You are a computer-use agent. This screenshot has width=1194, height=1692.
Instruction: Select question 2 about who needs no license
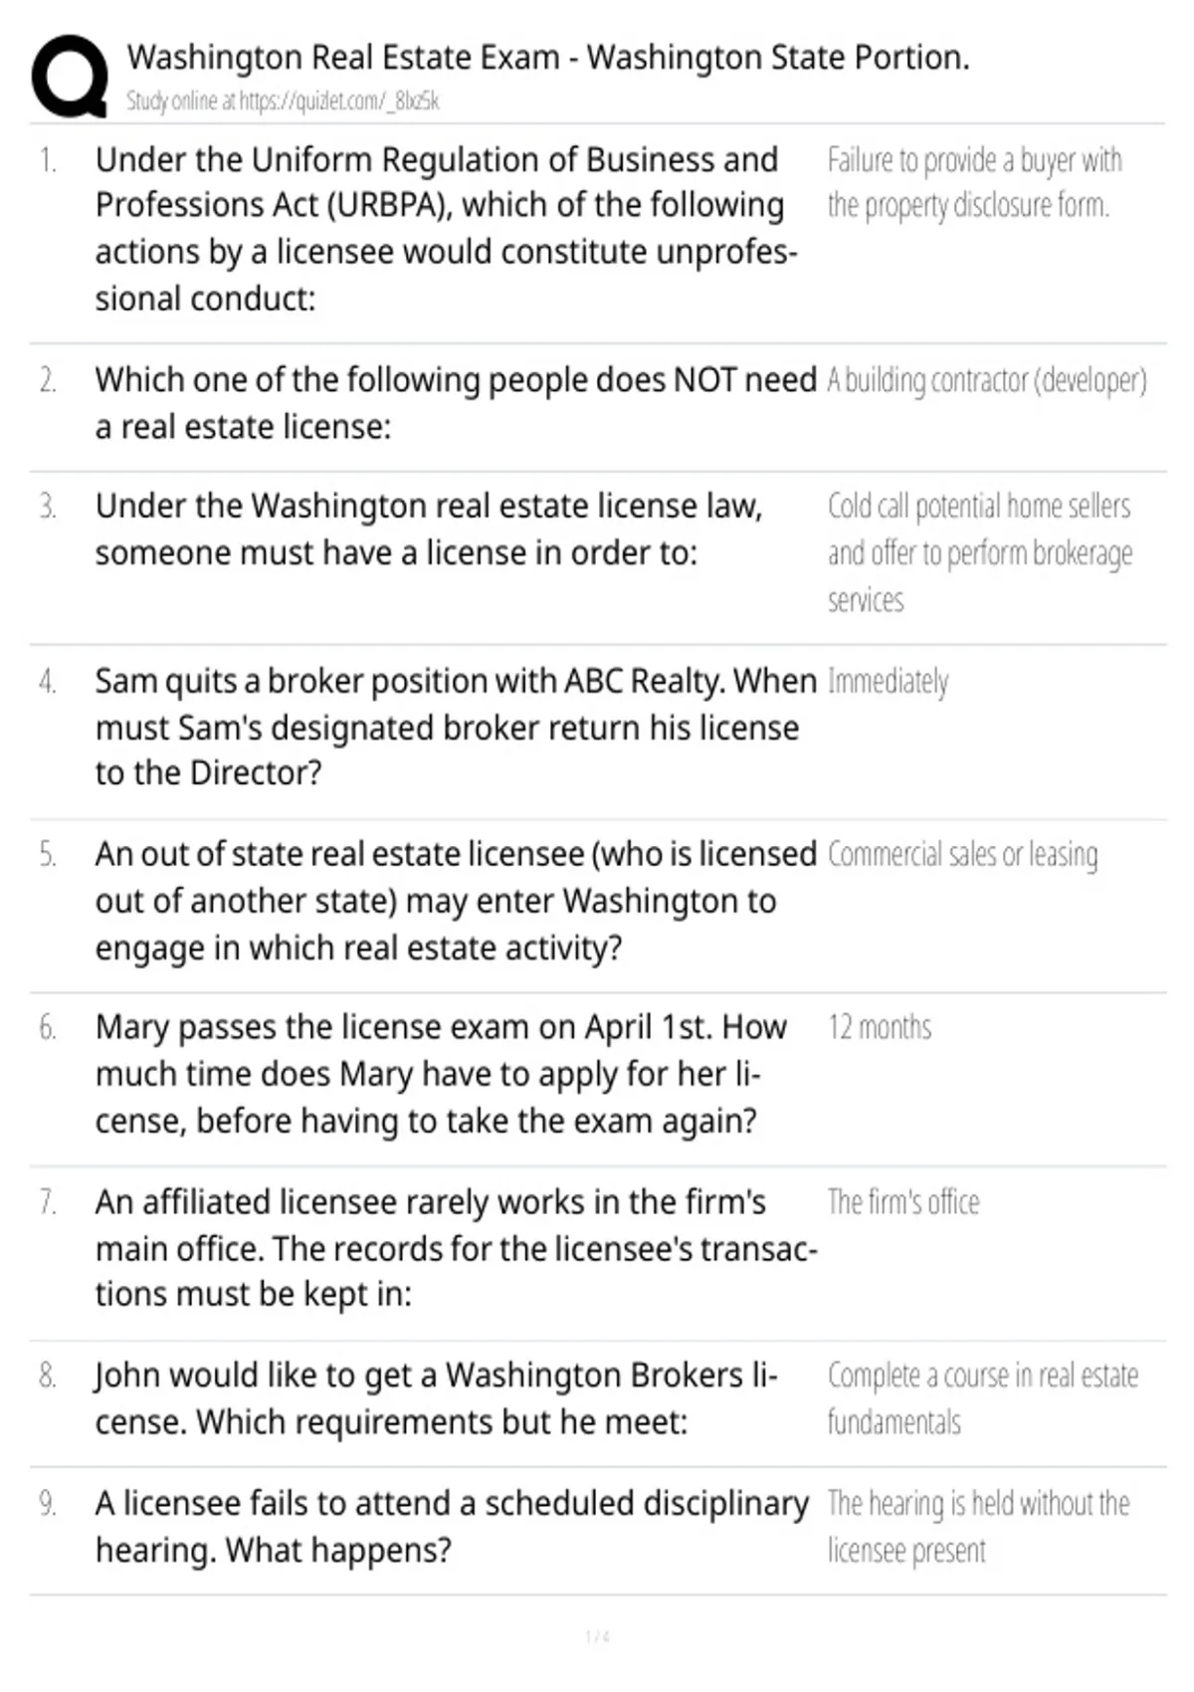point(456,403)
